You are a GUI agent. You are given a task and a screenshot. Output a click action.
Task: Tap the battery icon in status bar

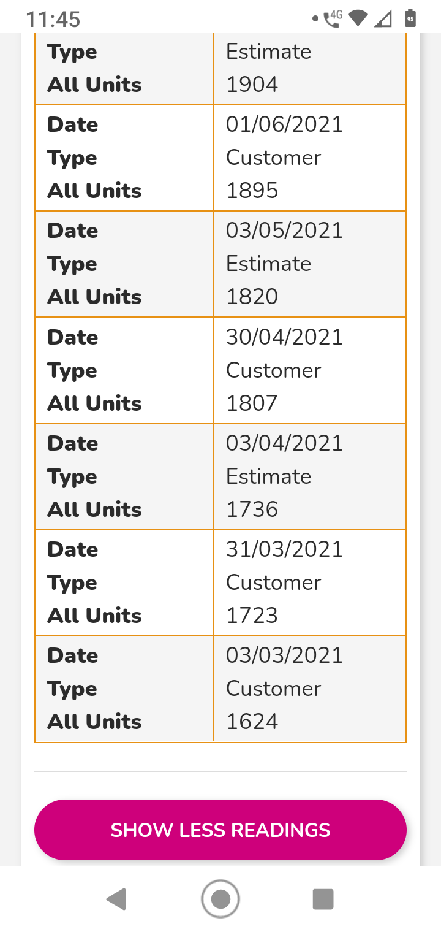410,18
